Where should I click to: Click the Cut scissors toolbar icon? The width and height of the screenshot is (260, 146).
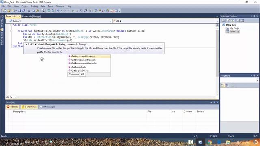[x=29, y=11]
